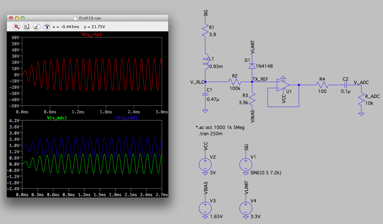Click the blue V(tx_ref) trace label
Viewport: 383px width, 224px height.
tap(127, 118)
